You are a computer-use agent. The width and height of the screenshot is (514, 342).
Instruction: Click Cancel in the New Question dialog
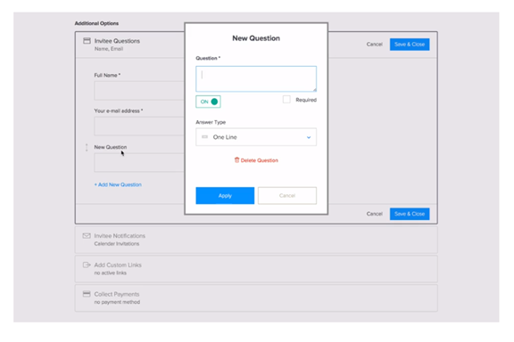click(x=287, y=195)
